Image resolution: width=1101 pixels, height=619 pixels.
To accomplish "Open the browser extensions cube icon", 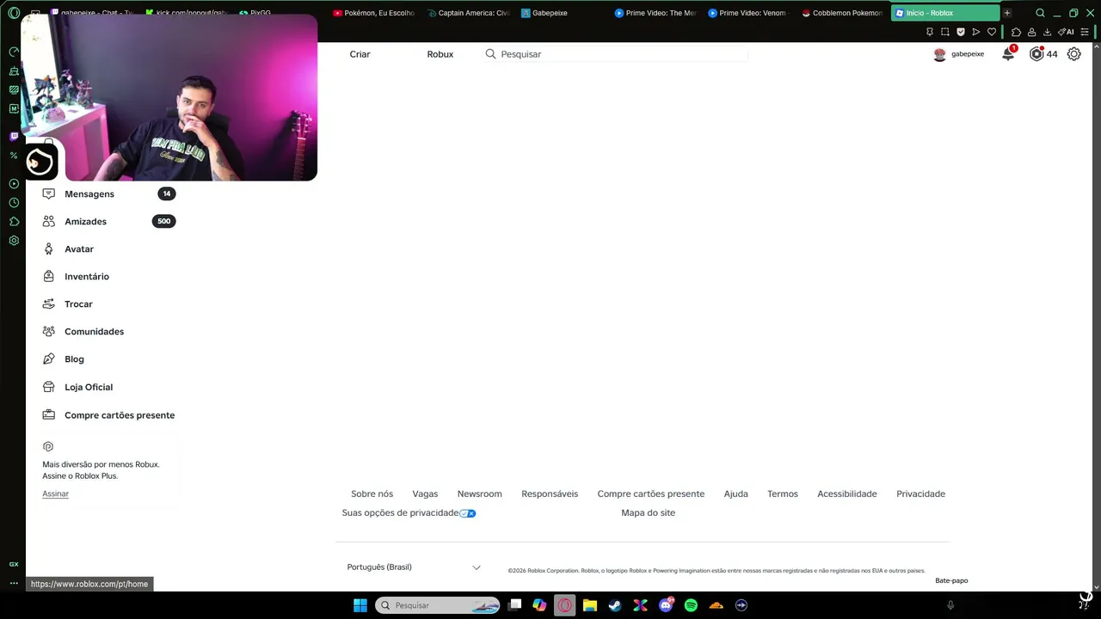I will (x=1016, y=32).
